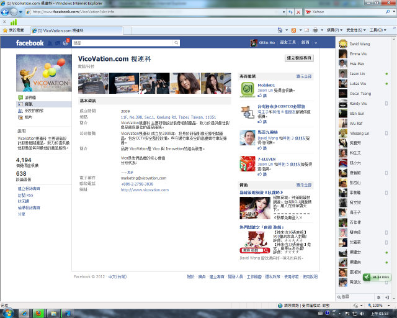The height and width of the screenshot is (318, 397).
Task: Click the facebook logo
Action: click(30, 43)
